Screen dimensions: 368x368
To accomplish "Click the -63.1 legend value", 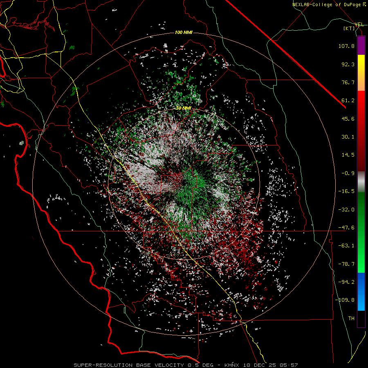I will pyautogui.click(x=346, y=246).
